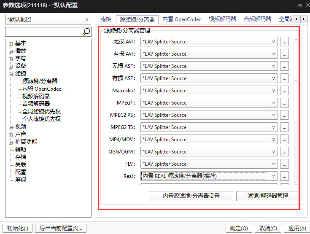The height and width of the screenshot is (234, 310).
Task: Select 源滤镜/分离器 in the tree
Action: tap(40, 81)
